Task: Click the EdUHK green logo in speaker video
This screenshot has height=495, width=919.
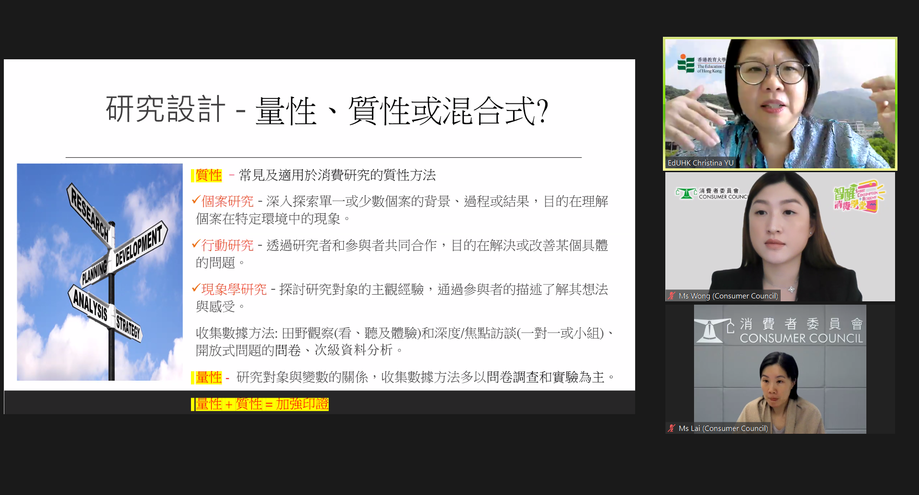Action: click(686, 64)
